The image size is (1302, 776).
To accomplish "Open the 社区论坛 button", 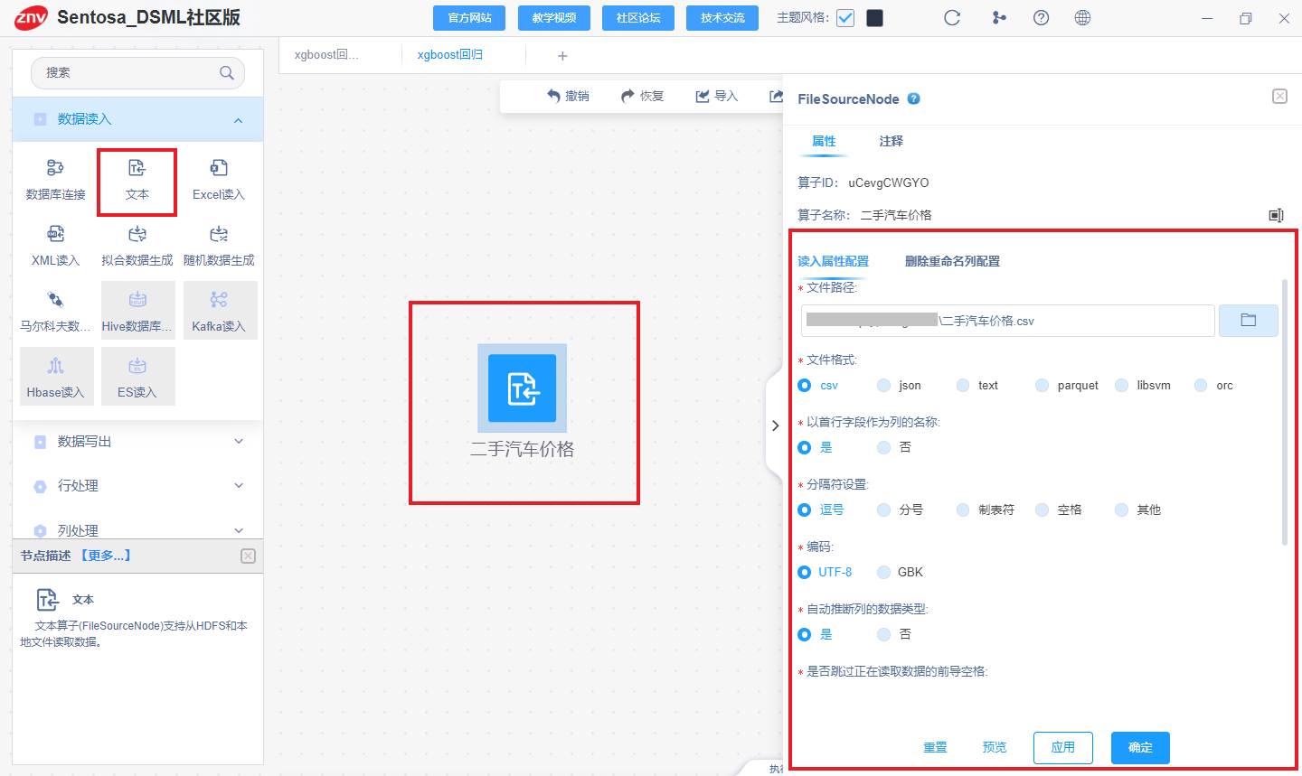I will coord(638,18).
